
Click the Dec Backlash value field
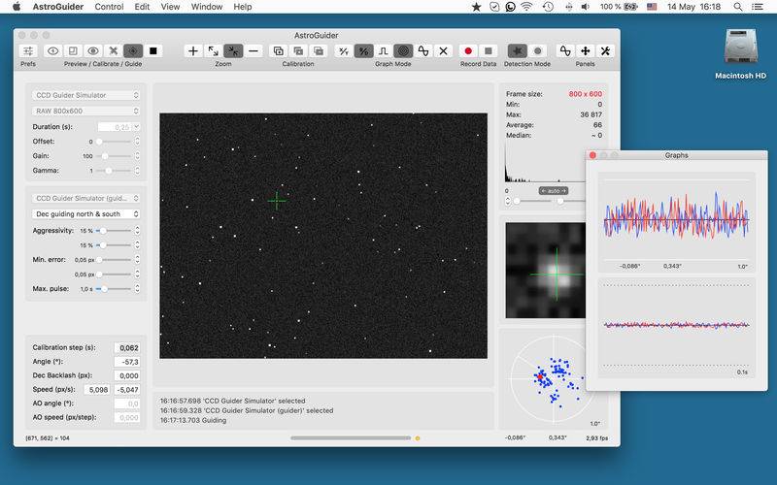[127, 375]
